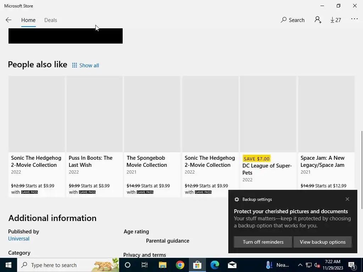Open Puss In Boots: The Last Wish card

94,137
